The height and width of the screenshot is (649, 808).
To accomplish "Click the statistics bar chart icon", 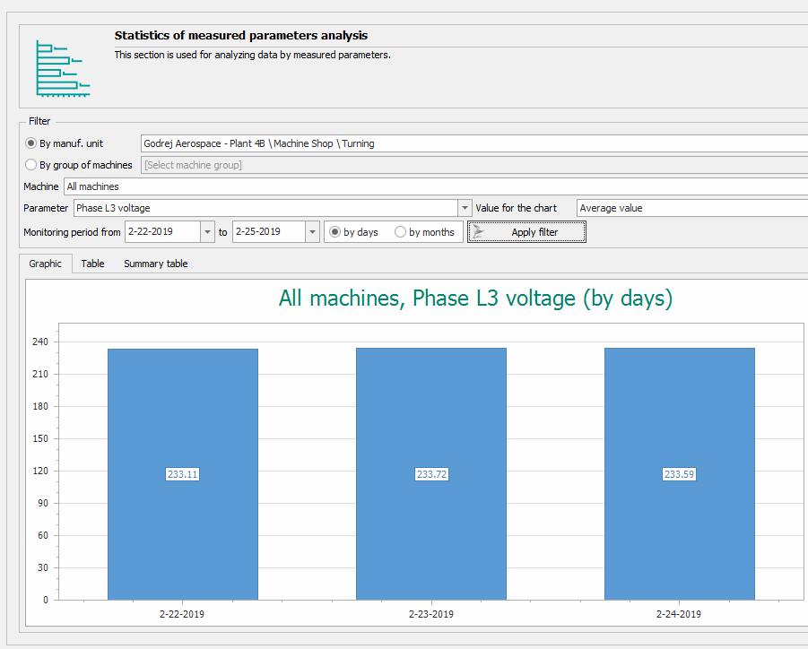I will [63, 68].
